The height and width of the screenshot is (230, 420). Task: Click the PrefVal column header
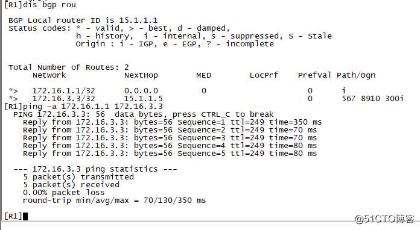pos(314,75)
